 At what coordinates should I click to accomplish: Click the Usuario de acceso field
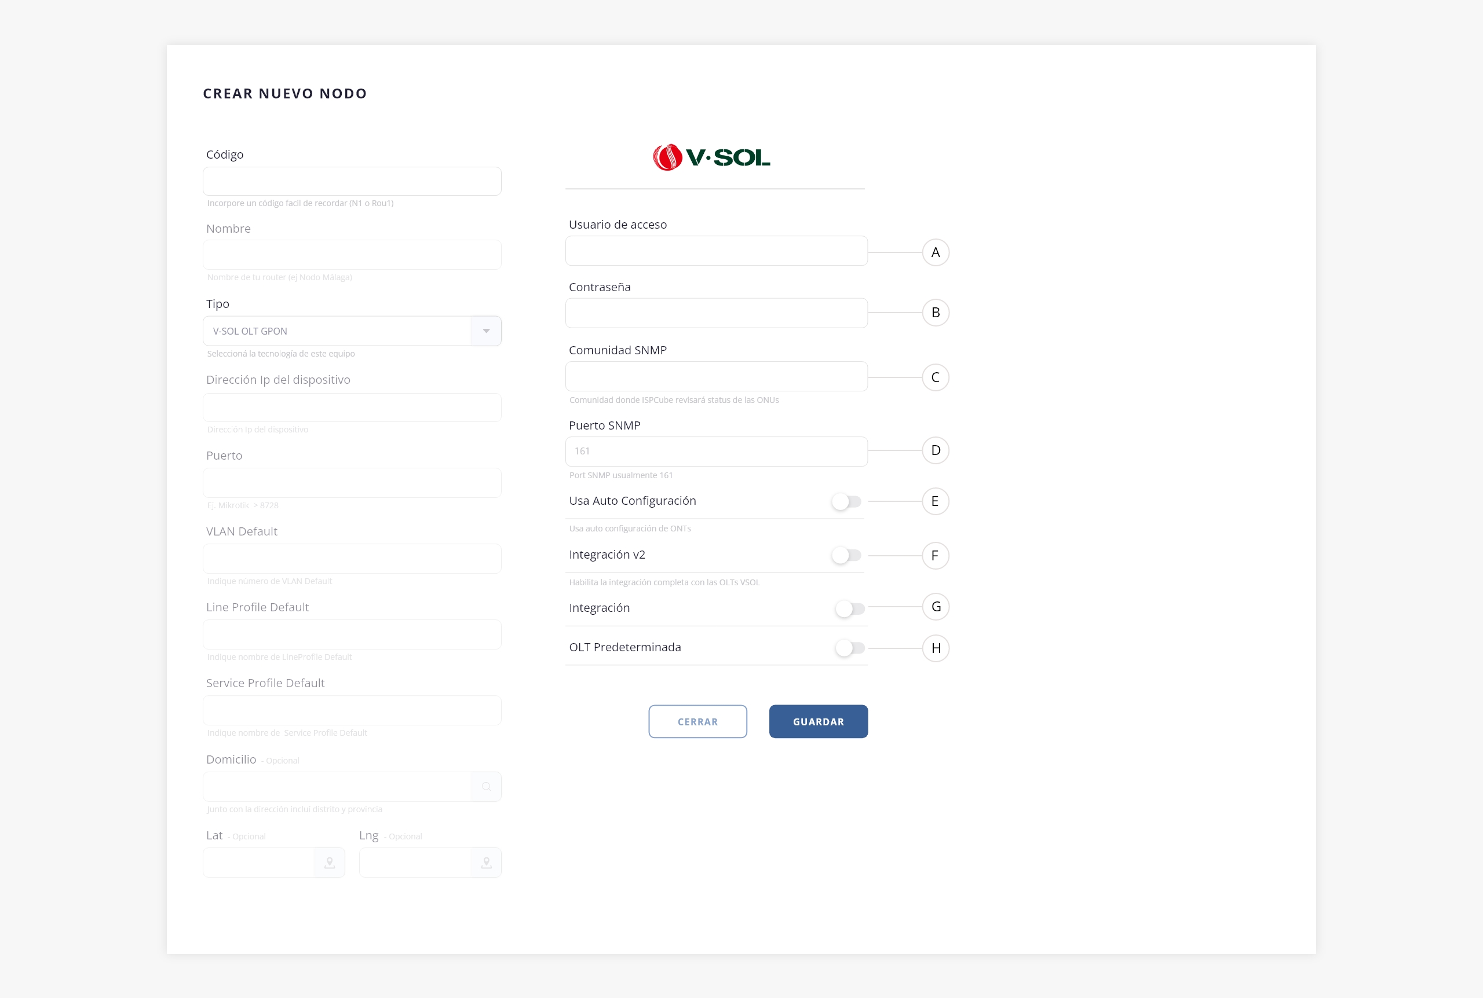(x=715, y=251)
